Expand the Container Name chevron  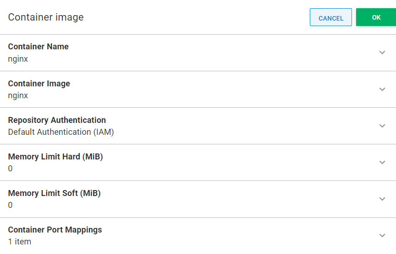coord(382,53)
